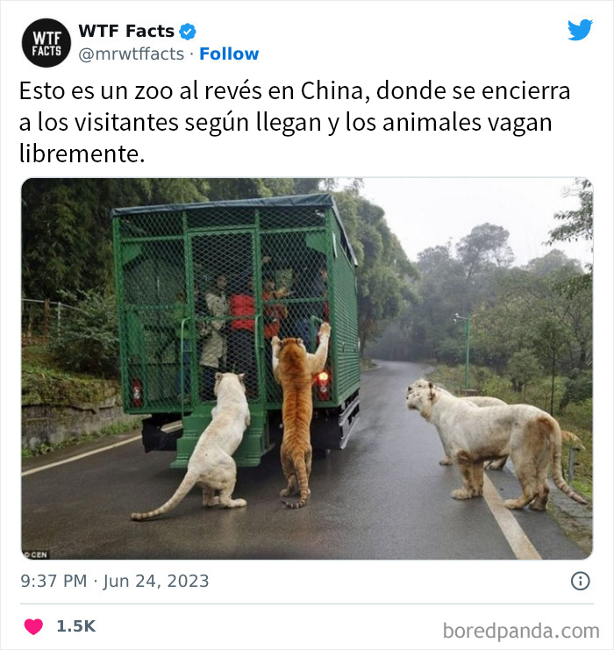Click the WTF Facts profile avatar
Viewport: 614px width, 650px height.
(46, 43)
